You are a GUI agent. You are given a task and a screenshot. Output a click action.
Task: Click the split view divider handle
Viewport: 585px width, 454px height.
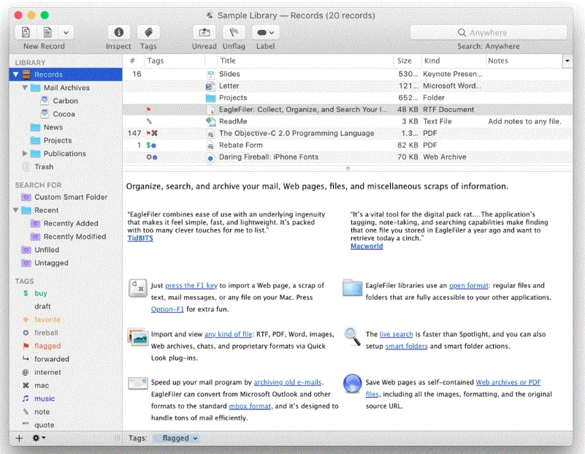pos(348,169)
